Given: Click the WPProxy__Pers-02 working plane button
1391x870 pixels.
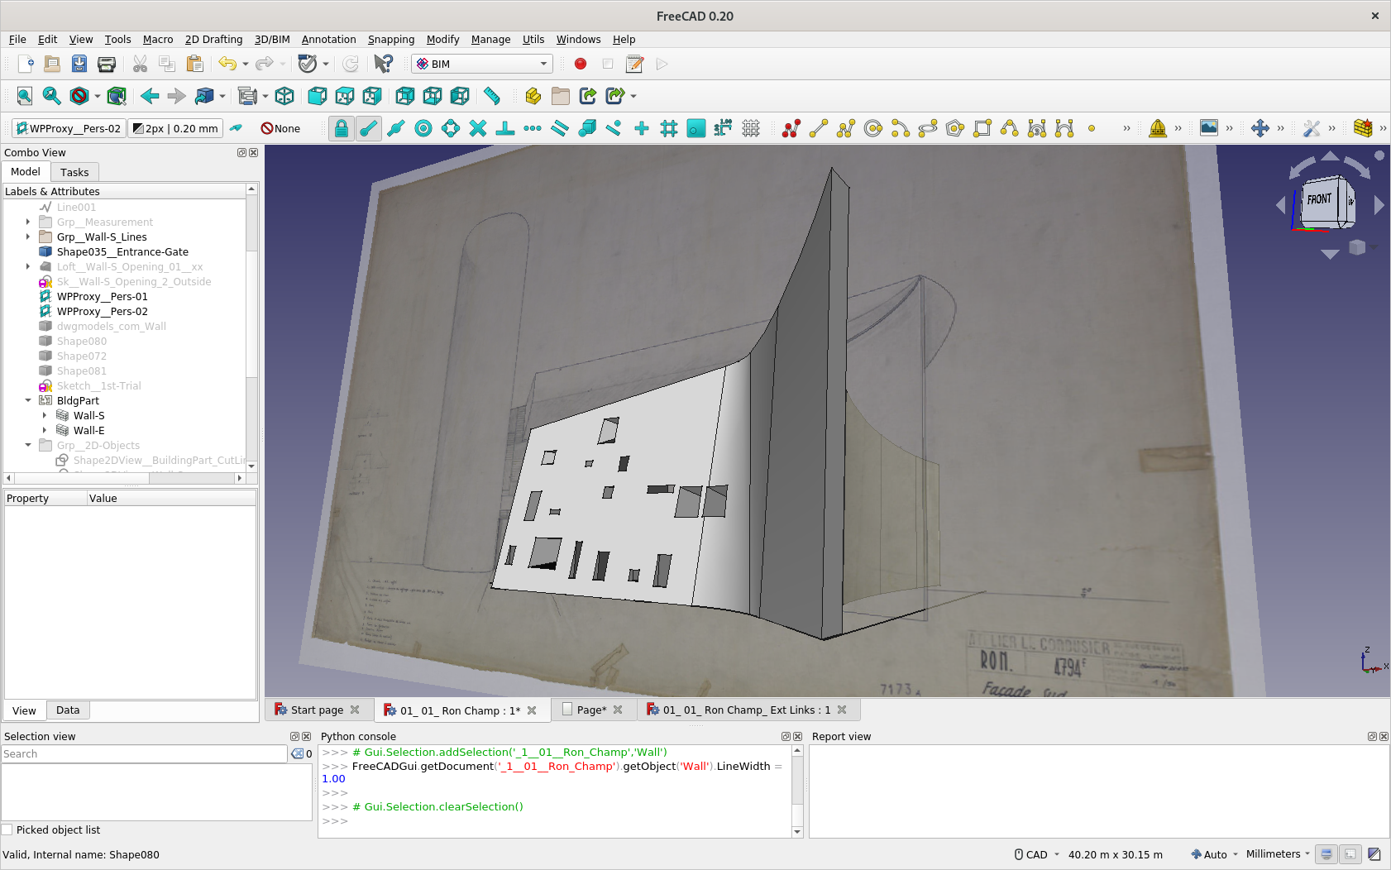Looking at the screenshot, I should [69, 128].
